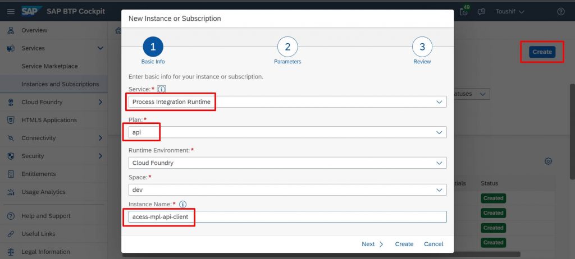Open the help question mark icon

point(561,11)
